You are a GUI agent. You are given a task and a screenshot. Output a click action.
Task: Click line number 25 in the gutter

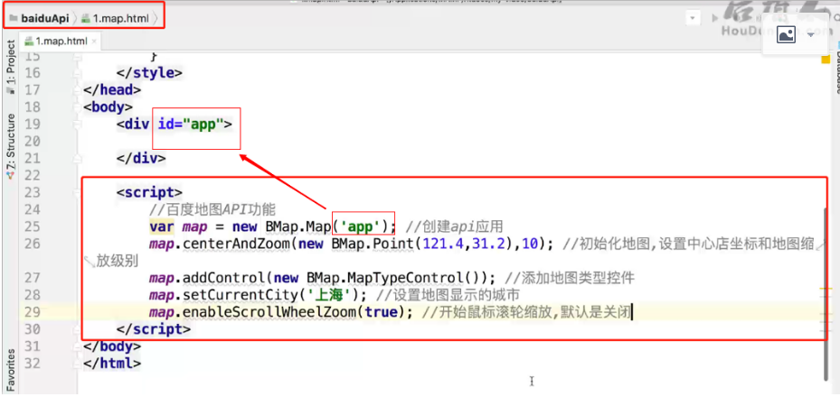33,226
